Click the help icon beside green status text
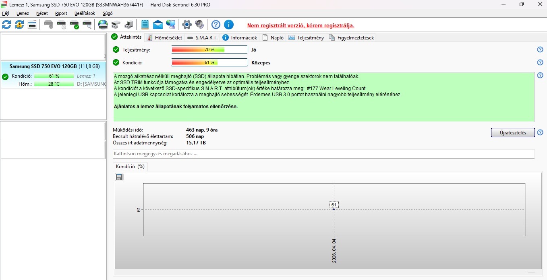 coord(540,75)
